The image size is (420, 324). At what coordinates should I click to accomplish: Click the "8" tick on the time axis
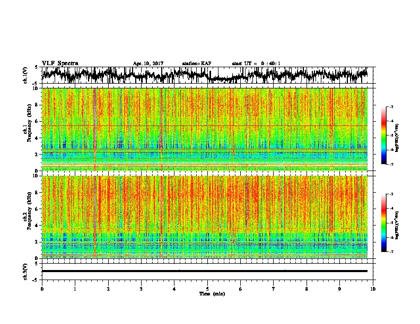[307, 289]
